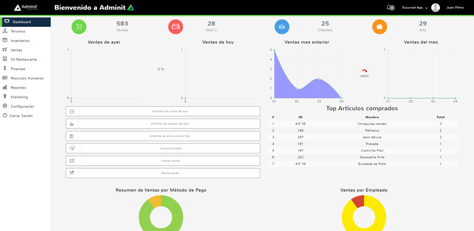Screen dimensions: 474x231
Task: Click the blue Clientes people icon
Action: [282, 27]
